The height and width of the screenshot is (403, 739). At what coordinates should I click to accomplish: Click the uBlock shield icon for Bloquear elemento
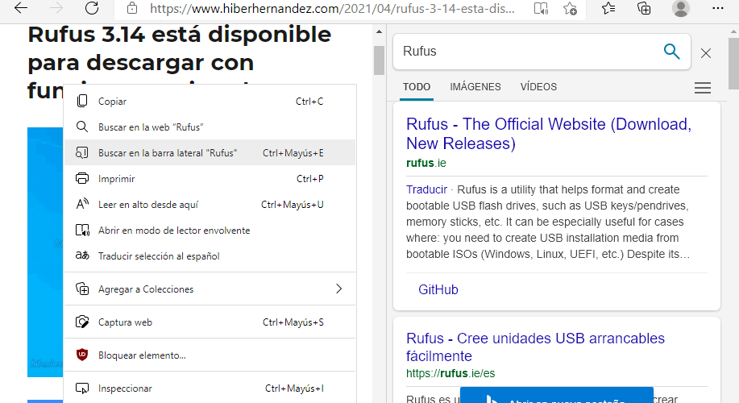coord(82,355)
